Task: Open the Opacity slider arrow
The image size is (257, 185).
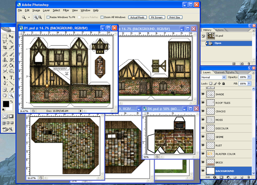Action: pos(249,77)
